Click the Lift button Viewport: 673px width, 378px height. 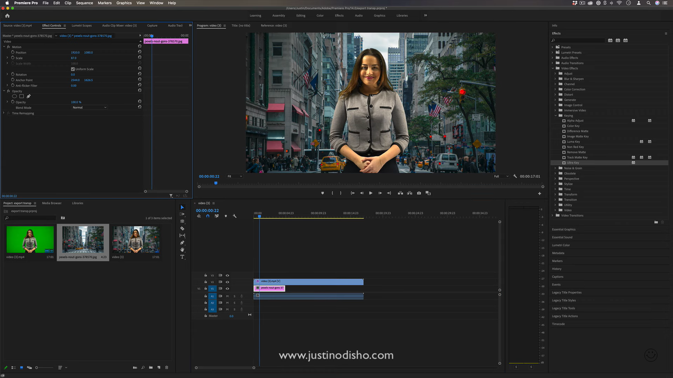tap(401, 193)
